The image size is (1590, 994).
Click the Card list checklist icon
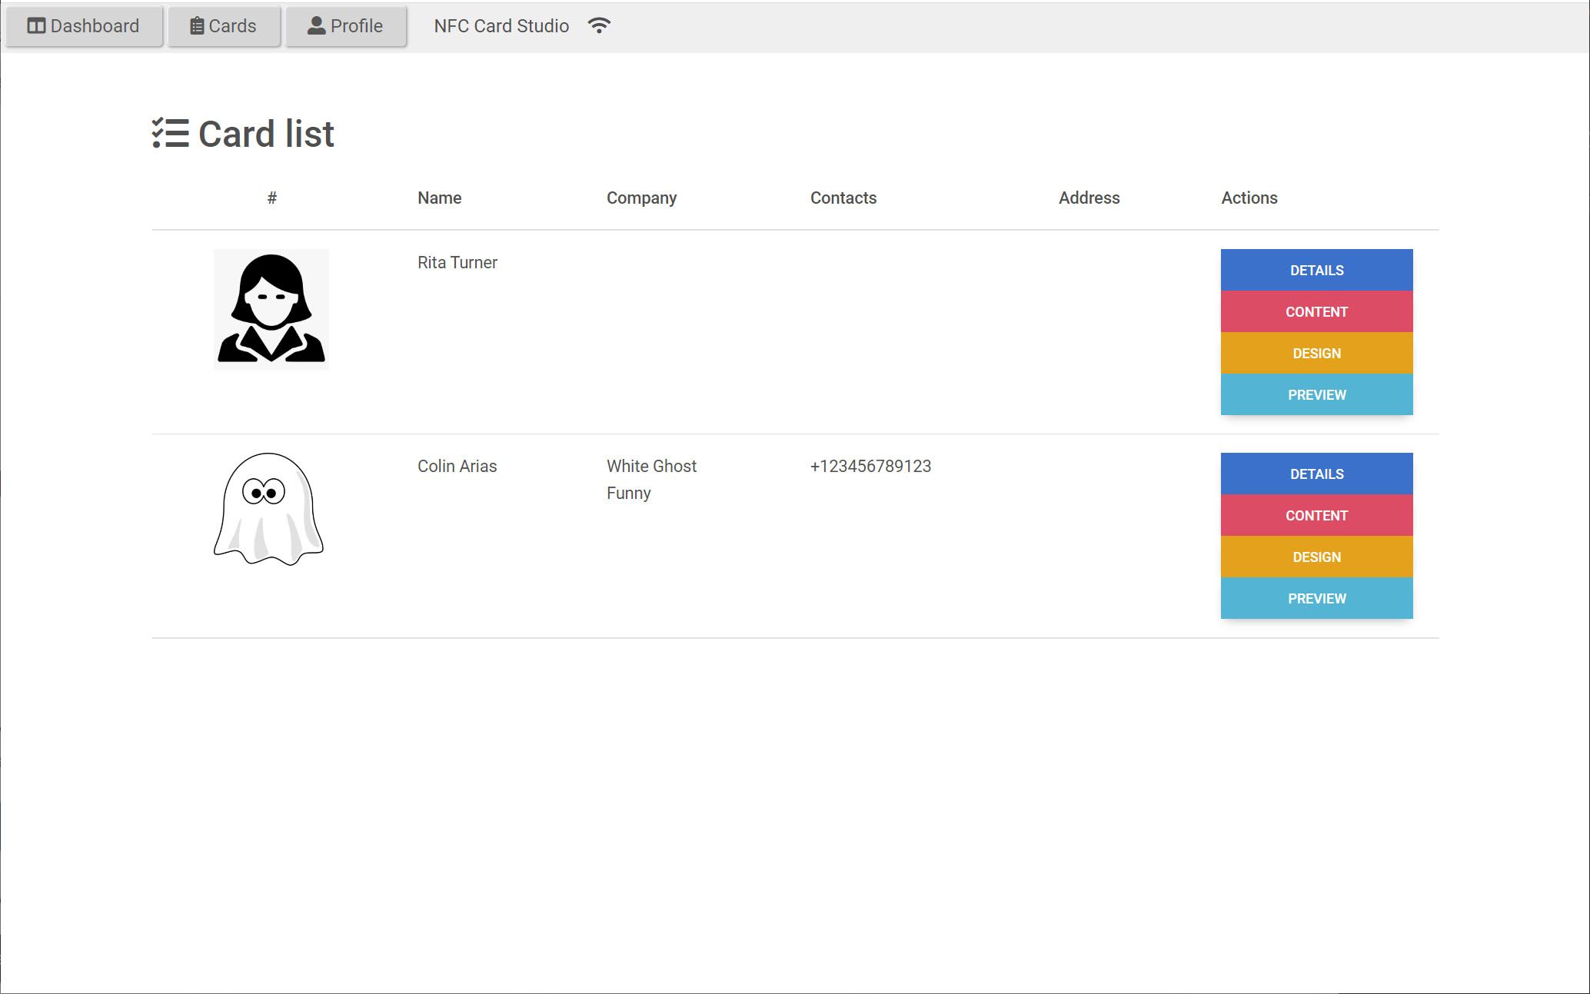tap(170, 134)
